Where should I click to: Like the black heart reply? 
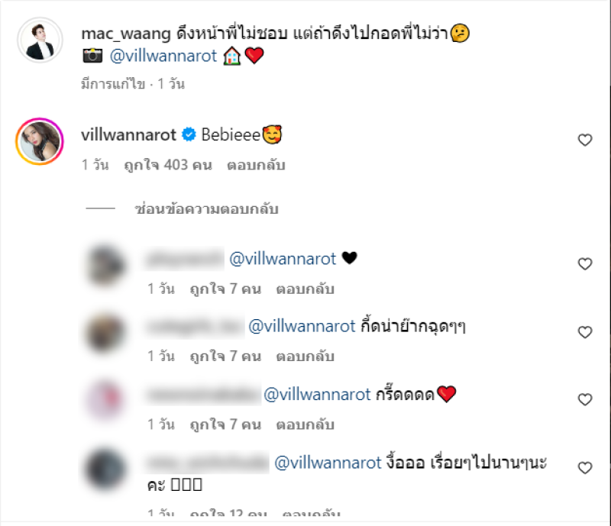pyautogui.click(x=585, y=264)
